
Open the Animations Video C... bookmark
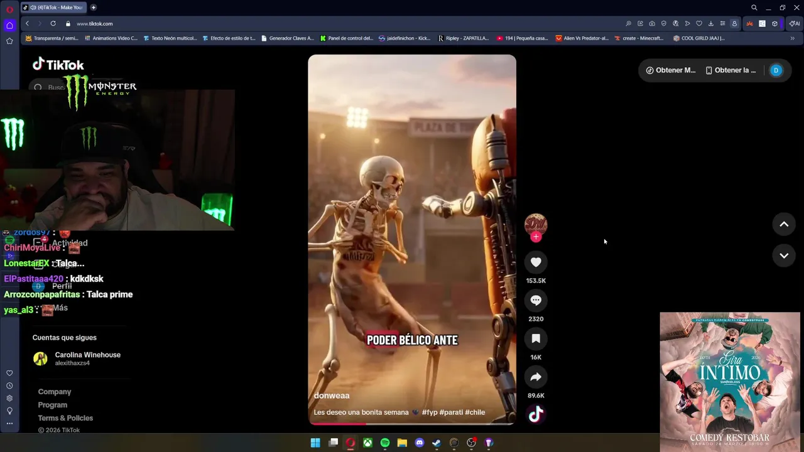click(110, 38)
